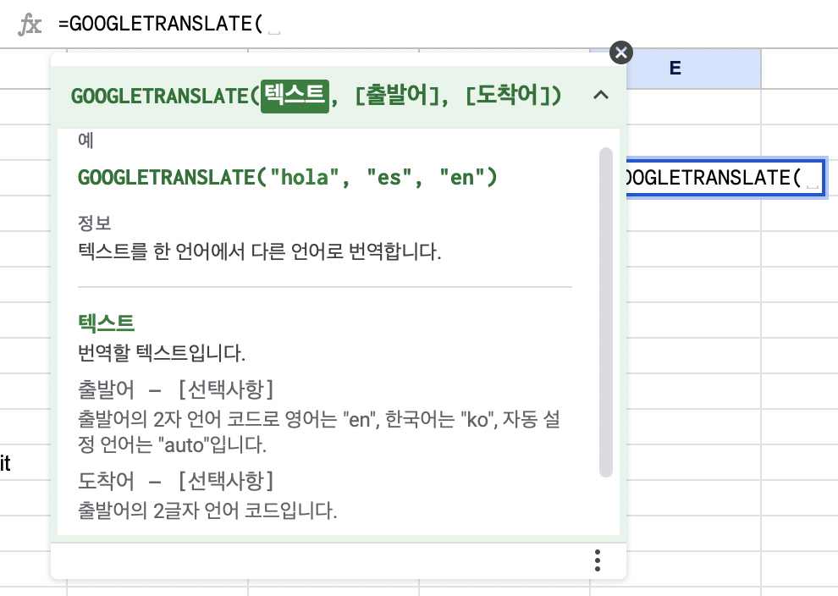Close the GOOGLETRANSLATE formula help popup
This screenshot has height=596, width=838.
621,52
